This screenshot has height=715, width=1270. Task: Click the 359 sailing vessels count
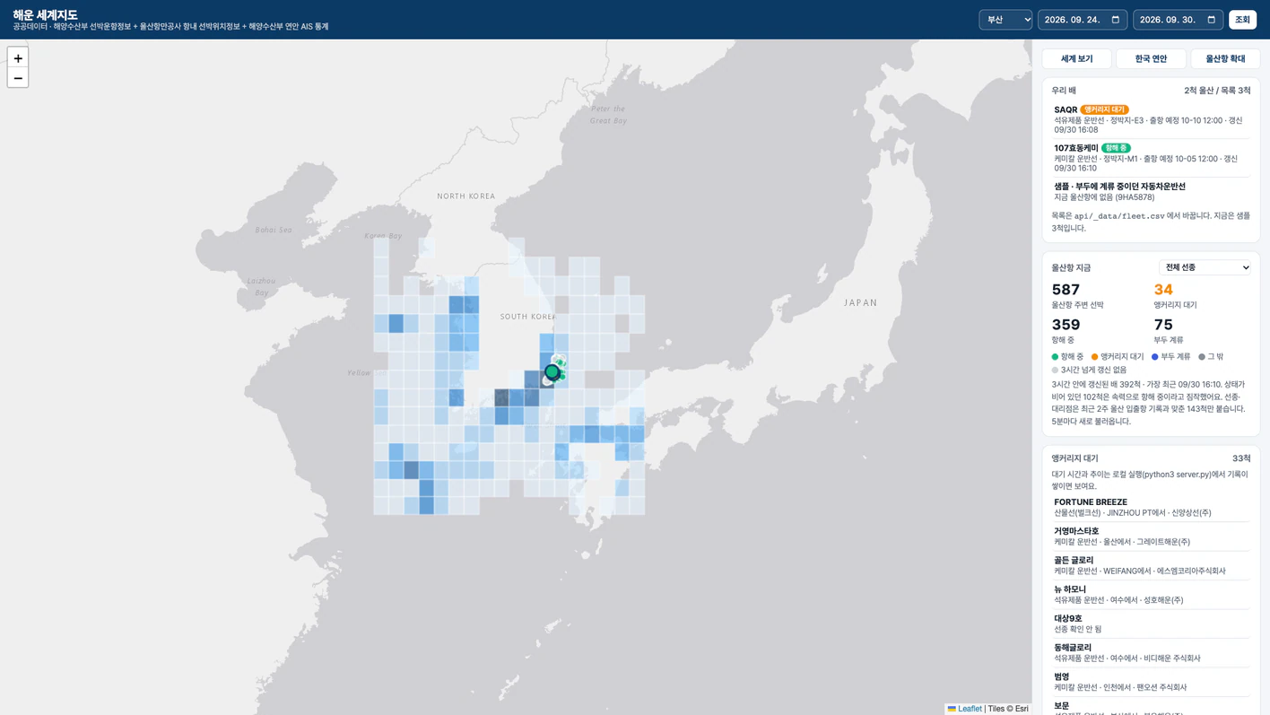[1066, 325]
